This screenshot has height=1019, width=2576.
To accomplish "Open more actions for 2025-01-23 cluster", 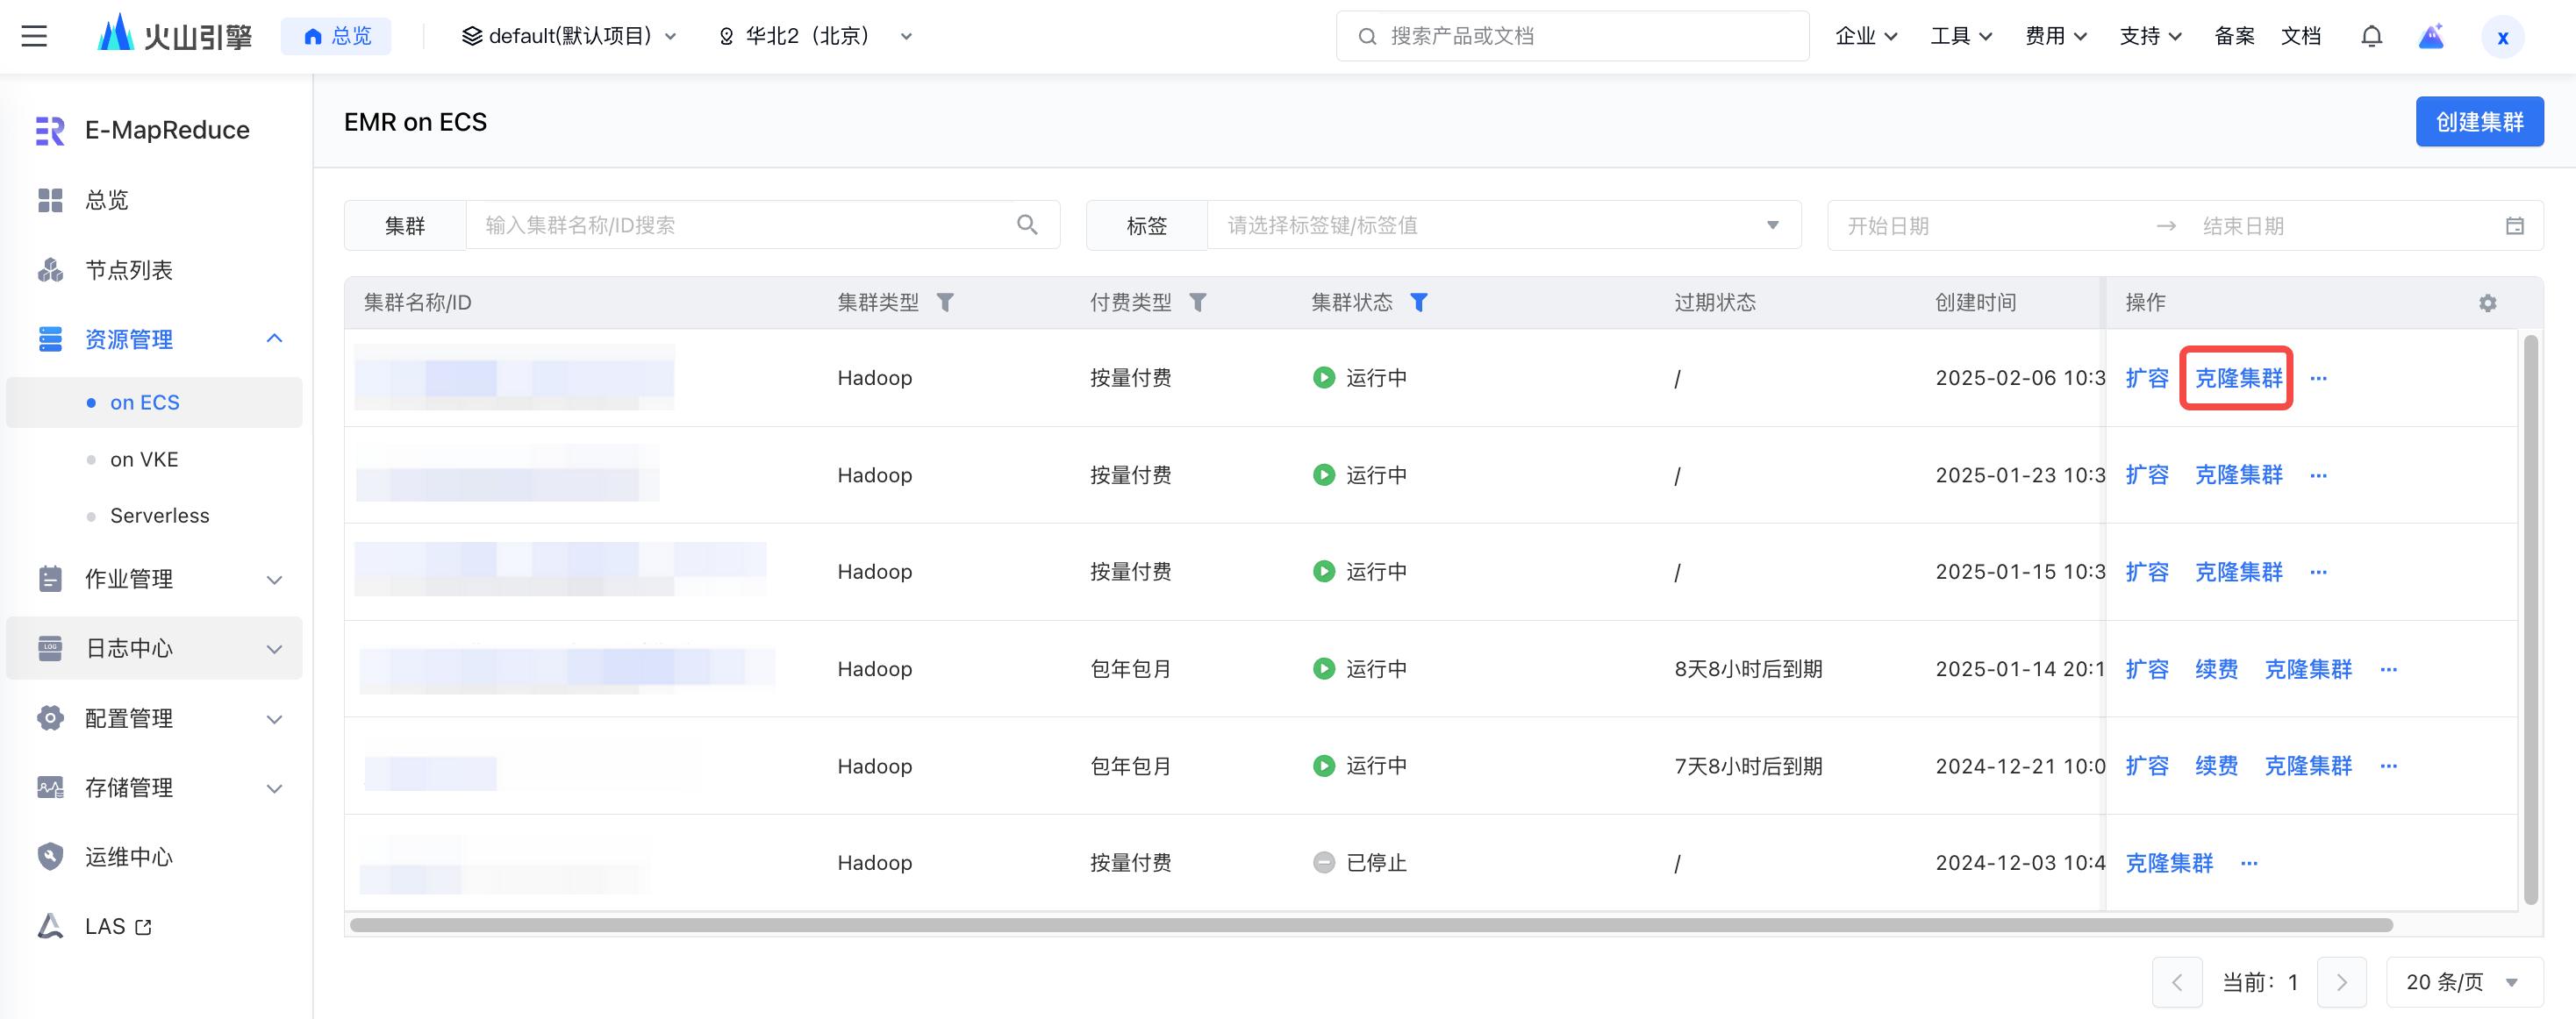I will click(2318, 475).
